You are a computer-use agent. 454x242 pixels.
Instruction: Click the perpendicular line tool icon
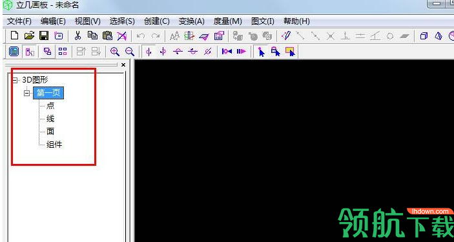[345, 36]
